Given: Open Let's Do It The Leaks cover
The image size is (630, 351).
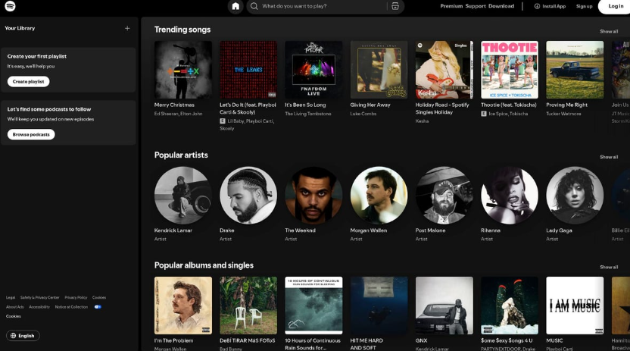Looking at the screenshot, I should (x=248, y=70).
